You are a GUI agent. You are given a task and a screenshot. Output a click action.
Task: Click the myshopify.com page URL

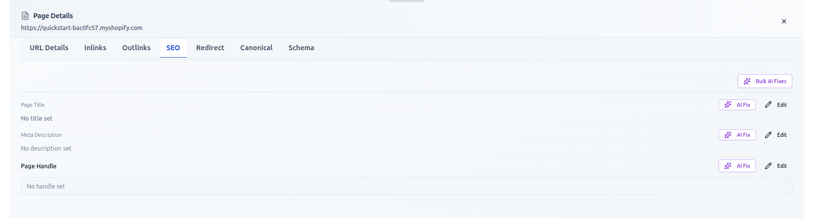click(82, 28)
